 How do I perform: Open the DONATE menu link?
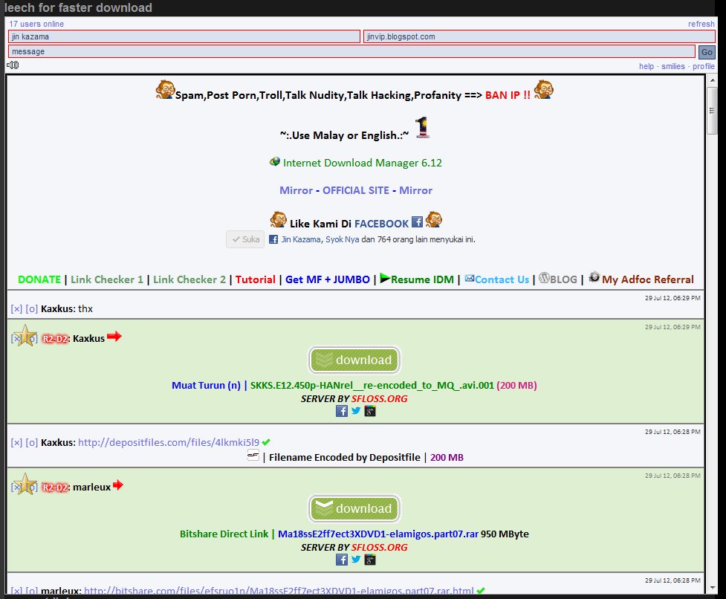pyautogui.click(x=39, y=279)
